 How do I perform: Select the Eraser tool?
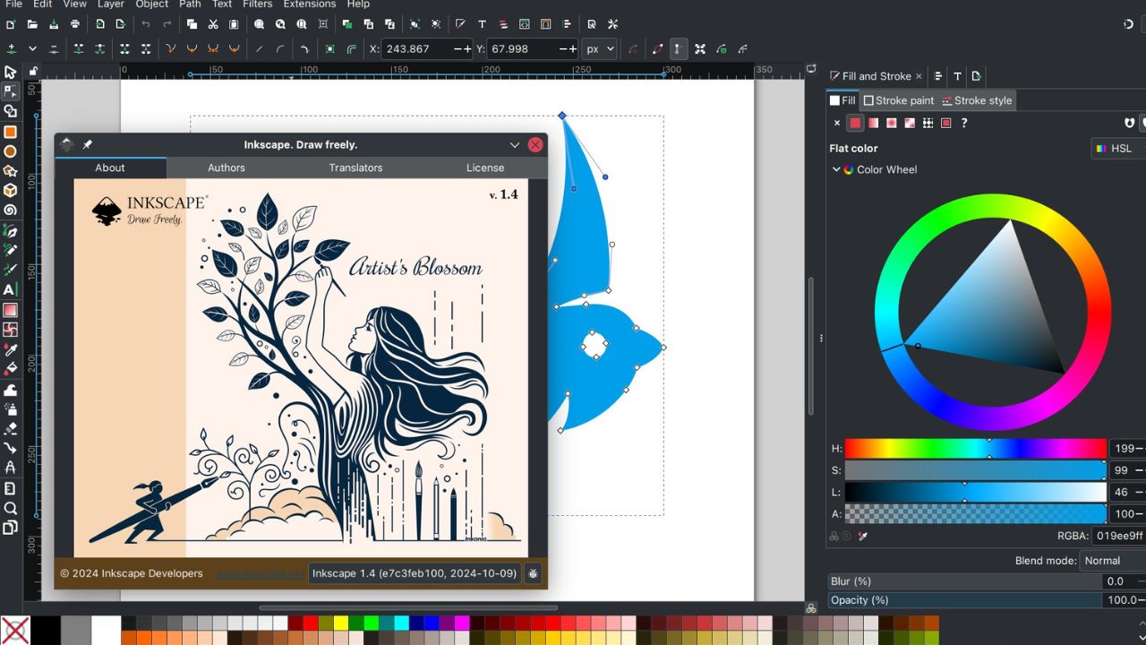click(x=10, y=428)
